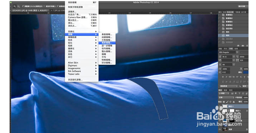256x133 pixels.
Task: Filter layers by type T icon
Action: click(239, 93)
